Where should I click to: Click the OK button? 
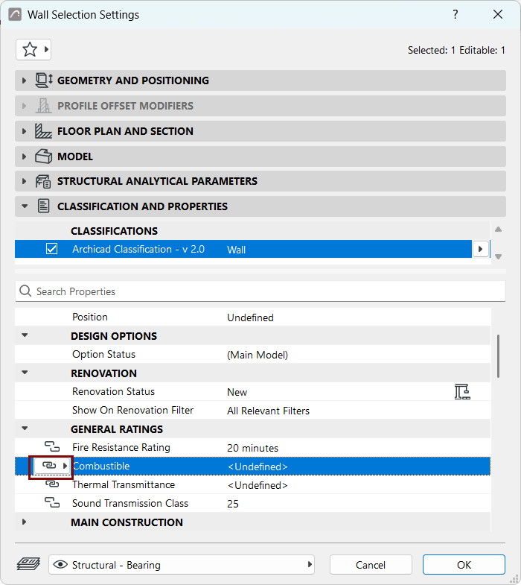click(x=464, y=564)
